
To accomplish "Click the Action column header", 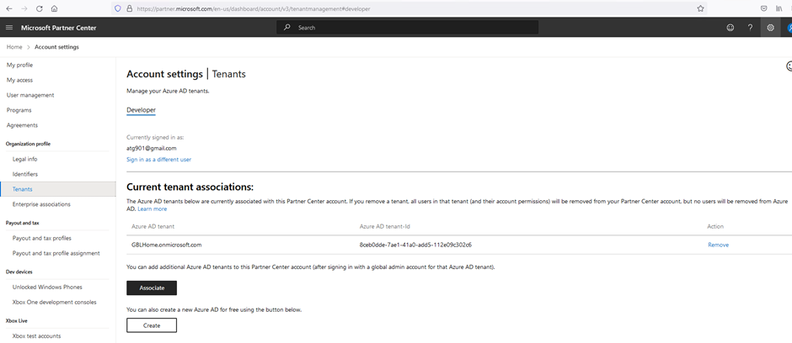I will point(715,227).
